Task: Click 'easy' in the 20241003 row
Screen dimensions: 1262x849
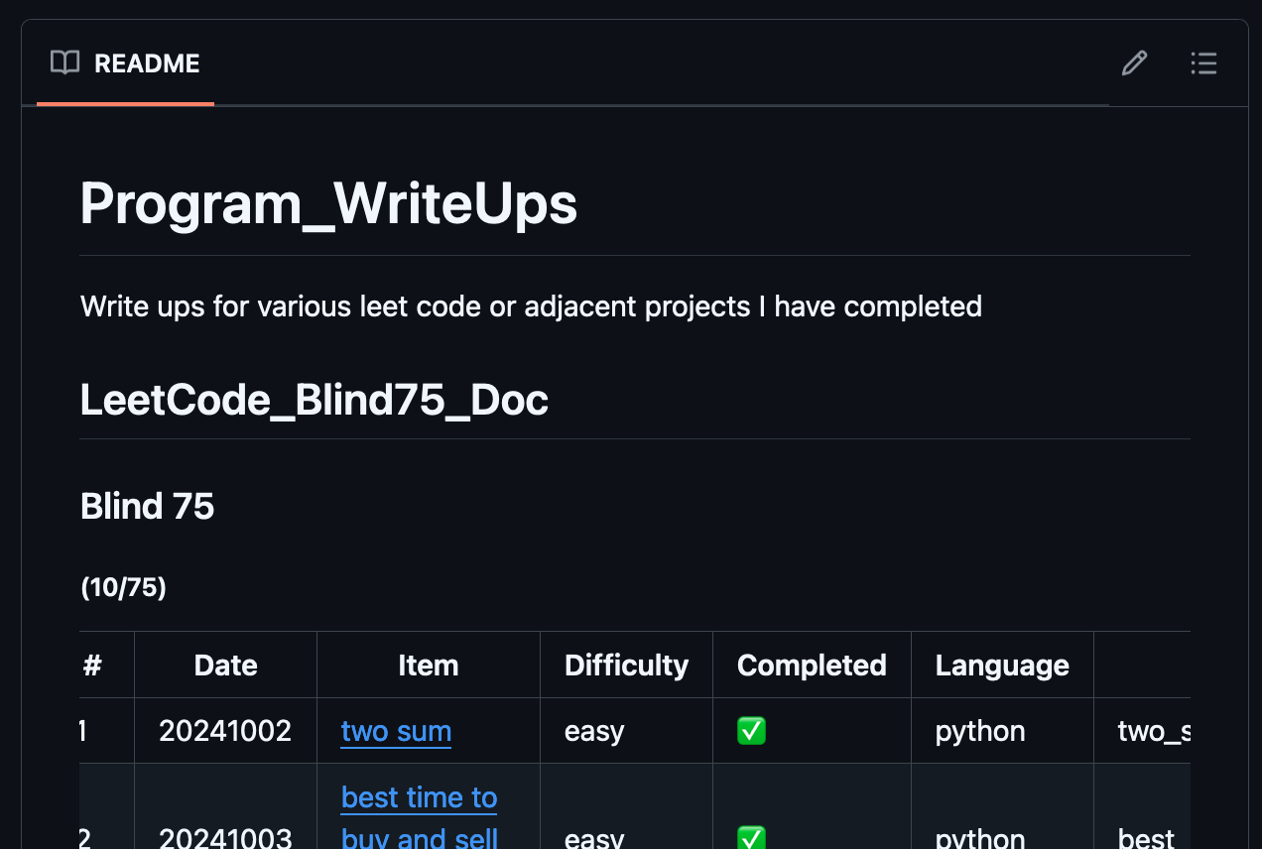Action: coord(594,838)
